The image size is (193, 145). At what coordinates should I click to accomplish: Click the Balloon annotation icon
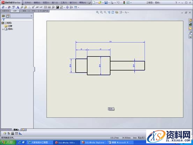click(x=22, y=7)
